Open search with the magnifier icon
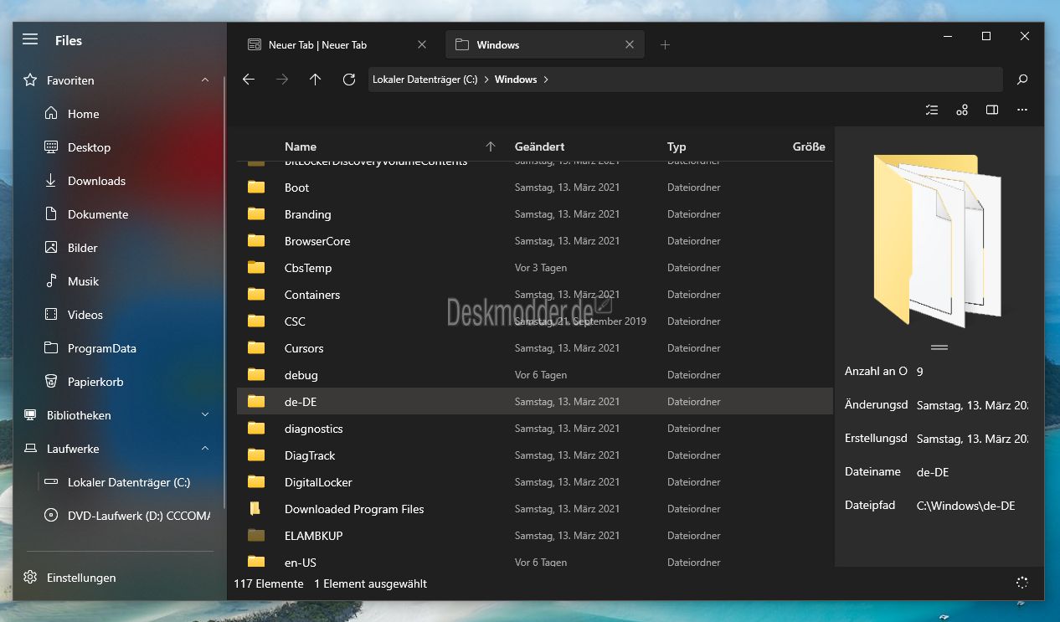This screenshot has width=1060, height=622. click(1022, 80)
